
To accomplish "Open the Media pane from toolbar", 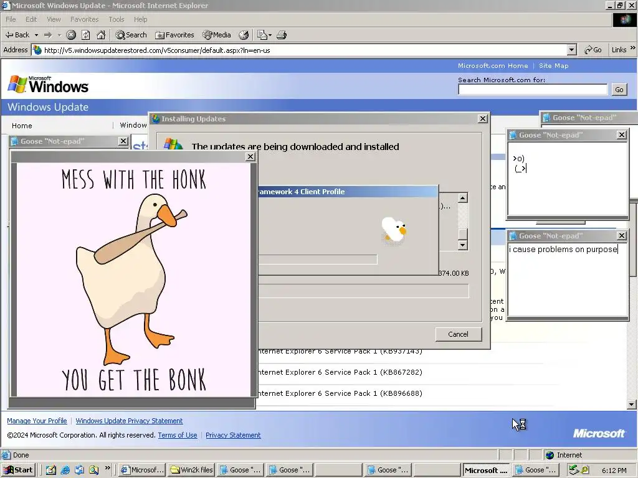I will click(x=217, y=35).
